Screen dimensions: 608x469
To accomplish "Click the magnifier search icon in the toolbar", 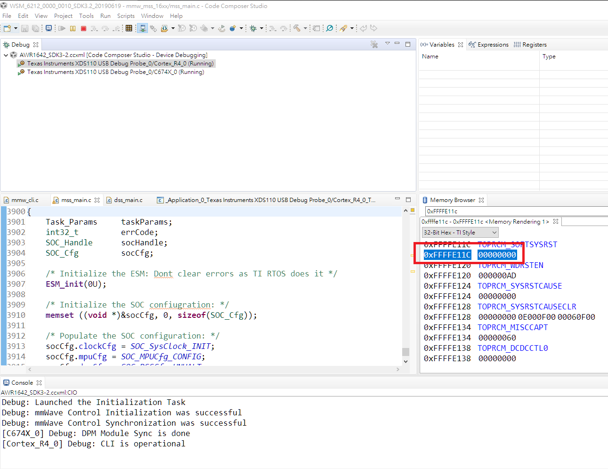I will pos(330,29).
